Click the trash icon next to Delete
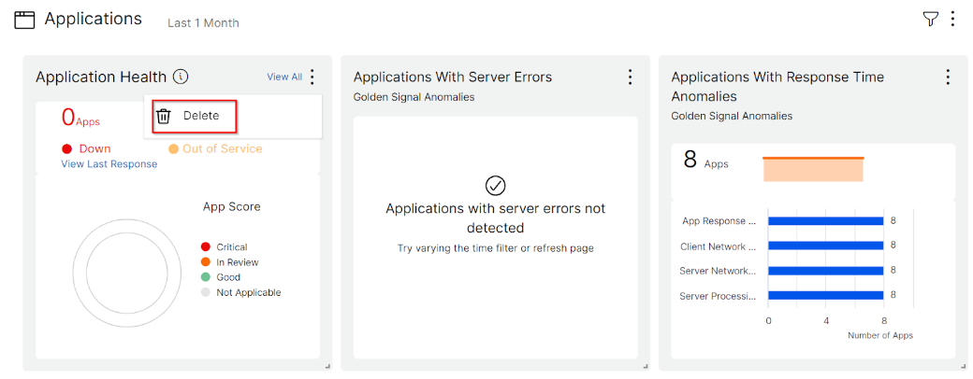 163,116
